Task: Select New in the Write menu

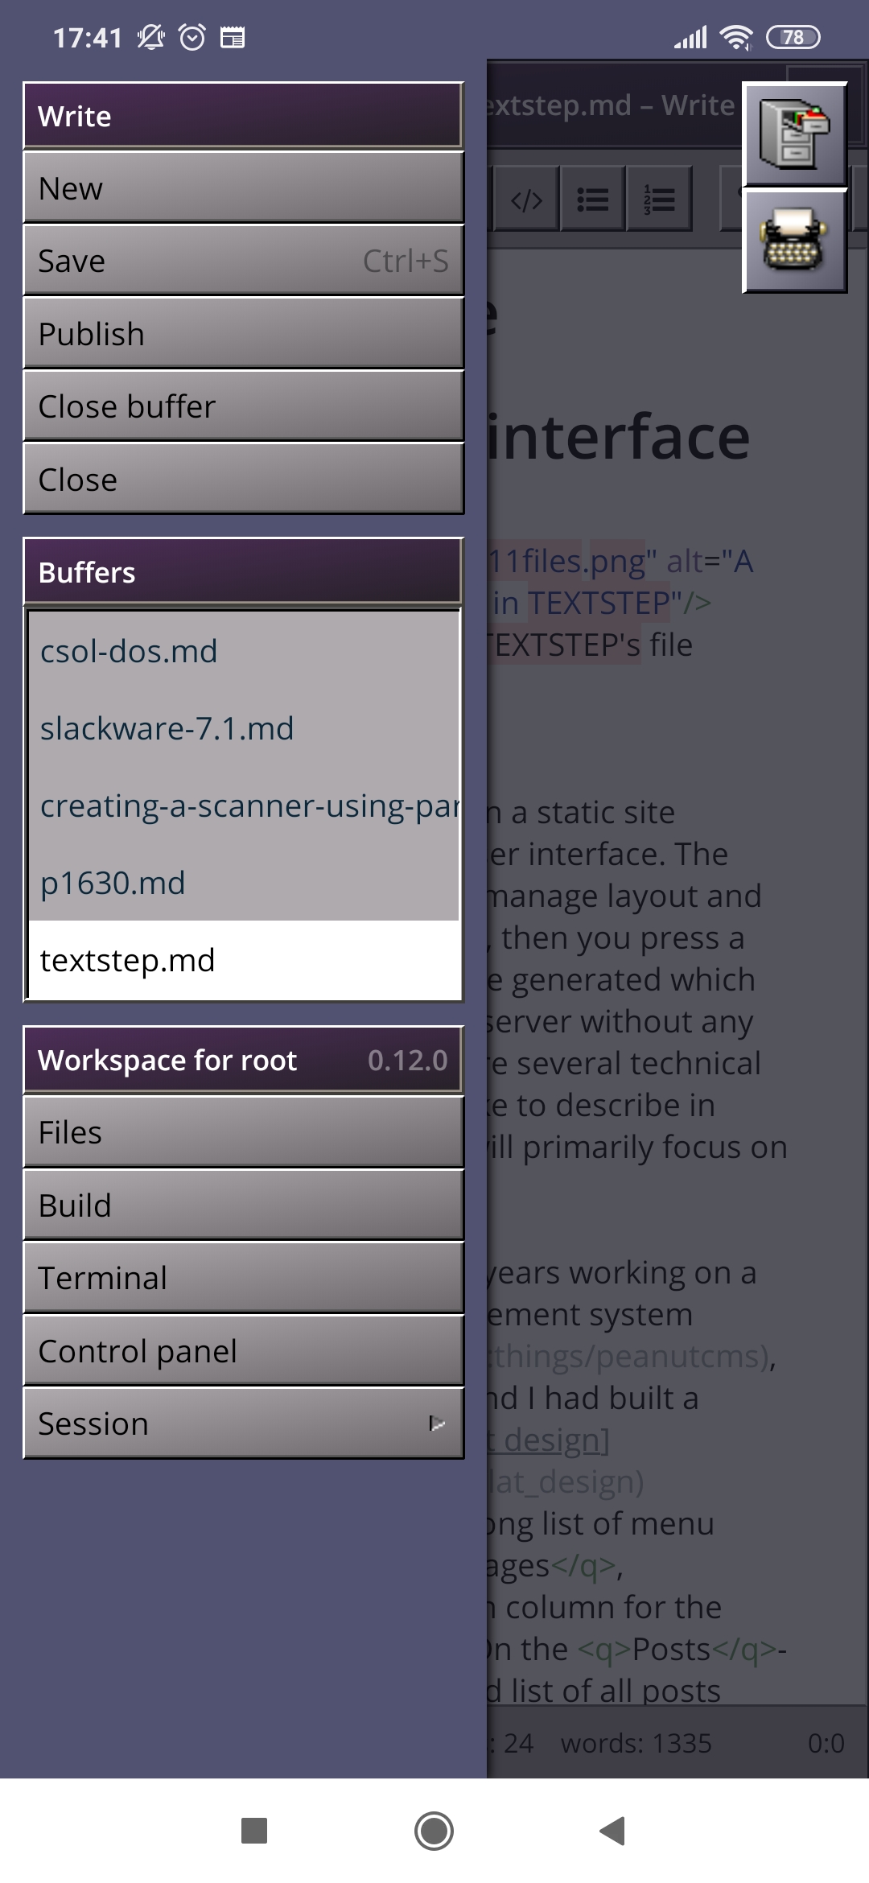Action: [243, 188]
